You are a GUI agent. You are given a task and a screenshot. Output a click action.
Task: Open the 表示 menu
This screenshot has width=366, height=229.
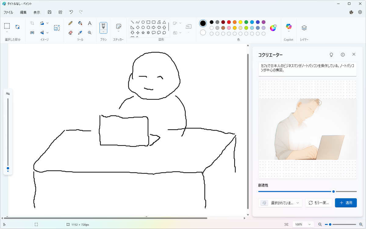point(37,13)
